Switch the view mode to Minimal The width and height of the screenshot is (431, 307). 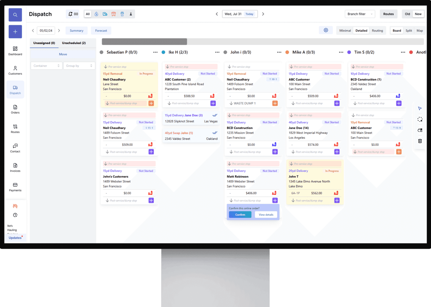[345, 30]
